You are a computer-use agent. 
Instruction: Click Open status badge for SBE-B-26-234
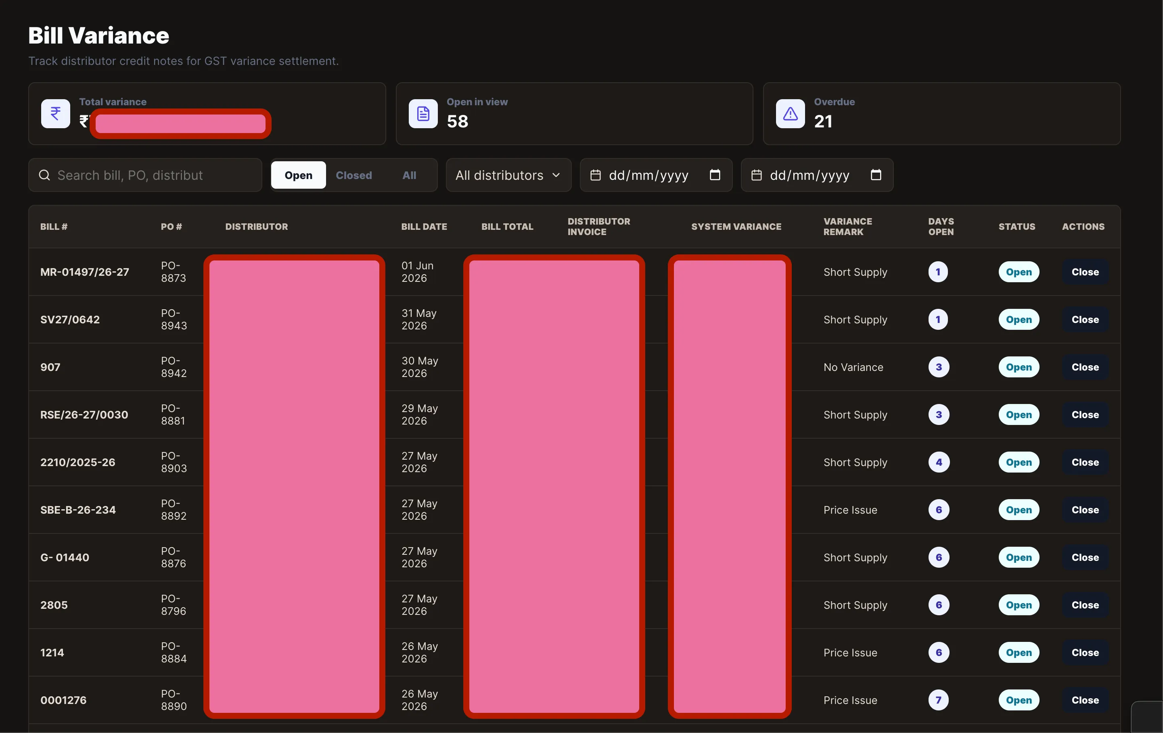[1019, 510]
